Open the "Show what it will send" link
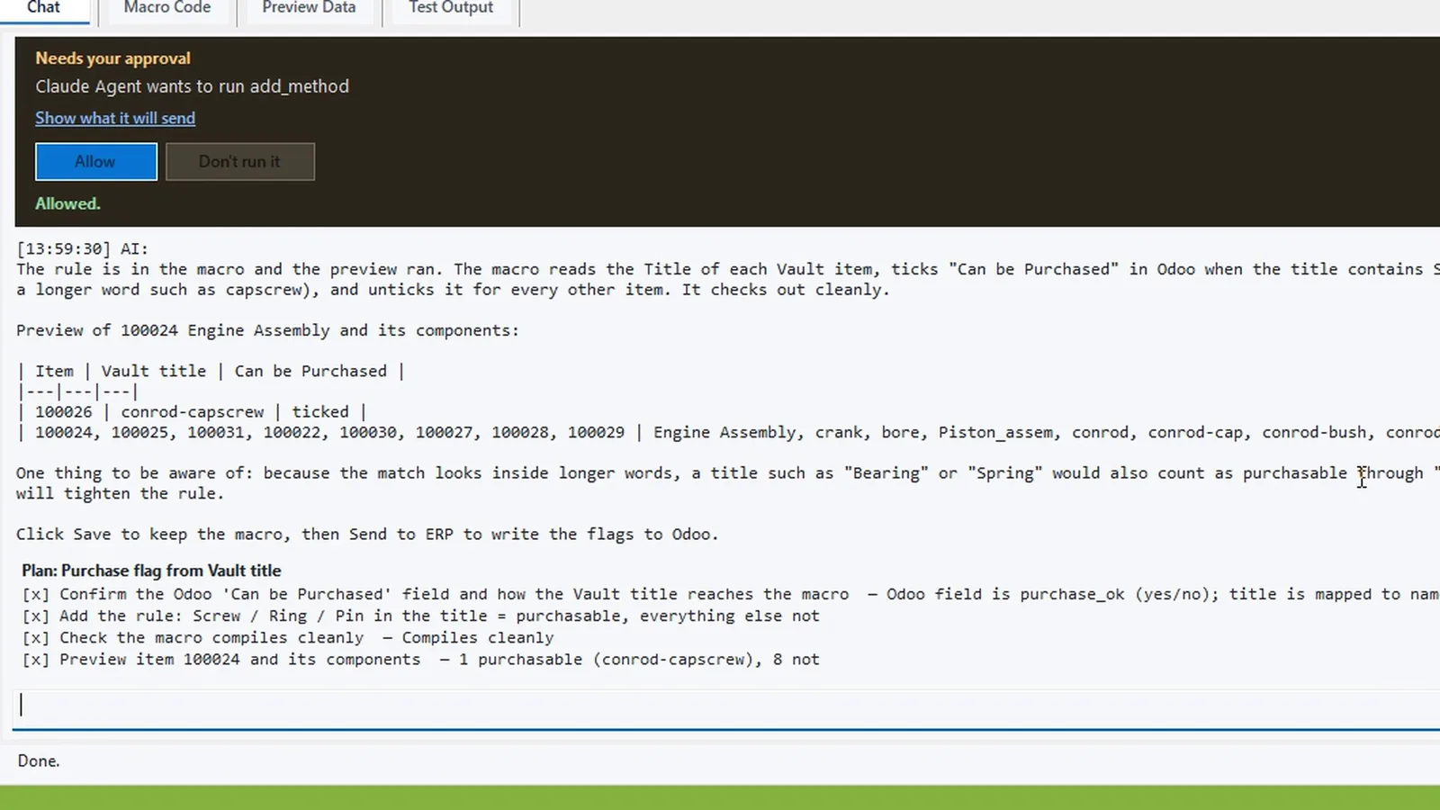The width and height of the screenshot is (1440, 810). point(115,118)
